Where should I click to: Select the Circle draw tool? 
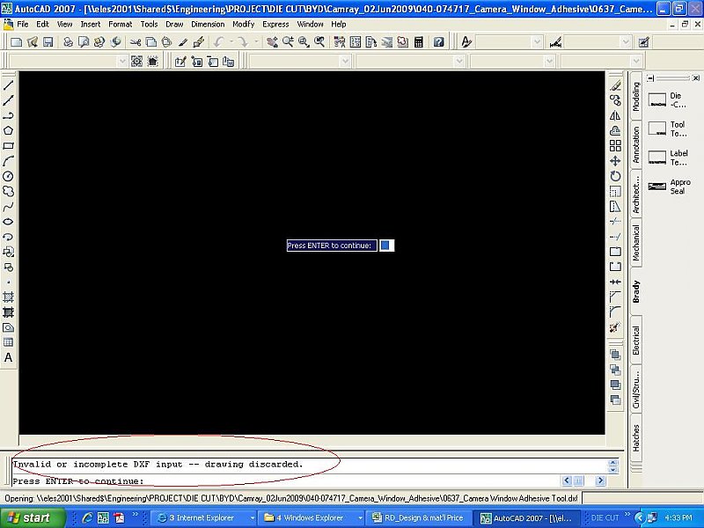tap(9, 176)
